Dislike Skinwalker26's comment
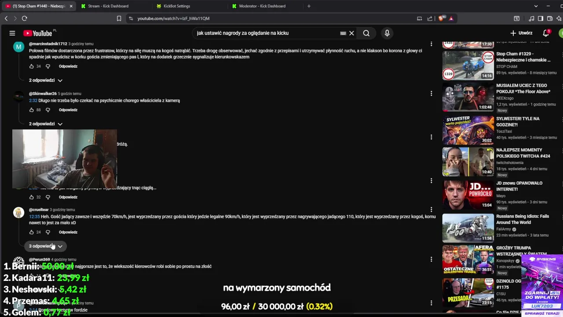This screenshot has height=317, width=563. pyautogui.click(x=48, y=110)
